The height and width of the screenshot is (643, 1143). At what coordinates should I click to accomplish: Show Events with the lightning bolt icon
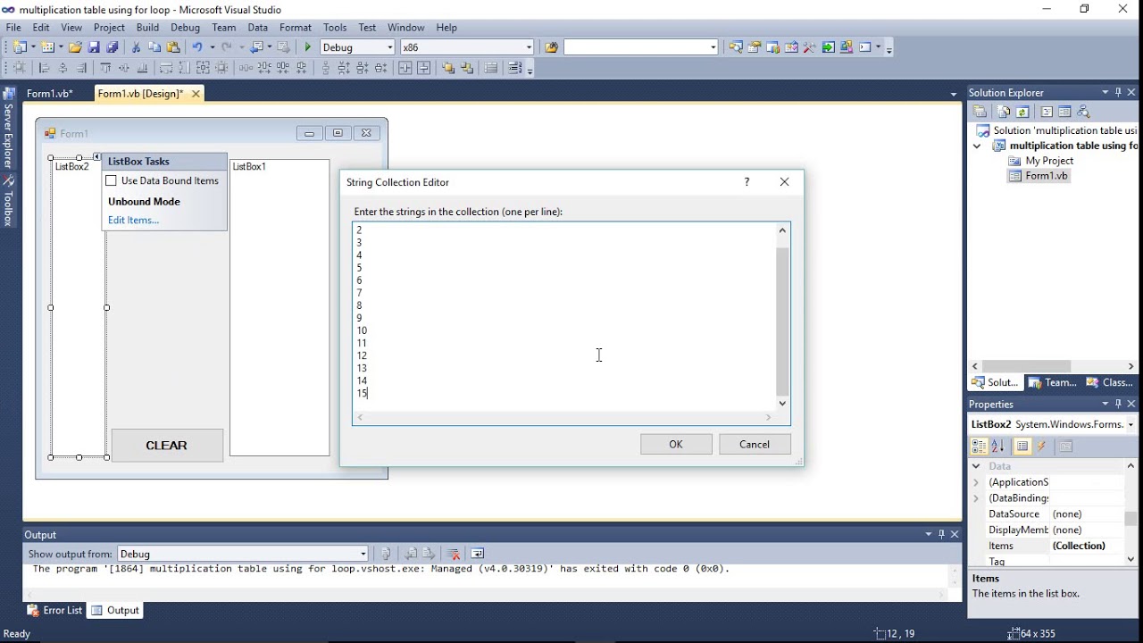click(1041, 447)
